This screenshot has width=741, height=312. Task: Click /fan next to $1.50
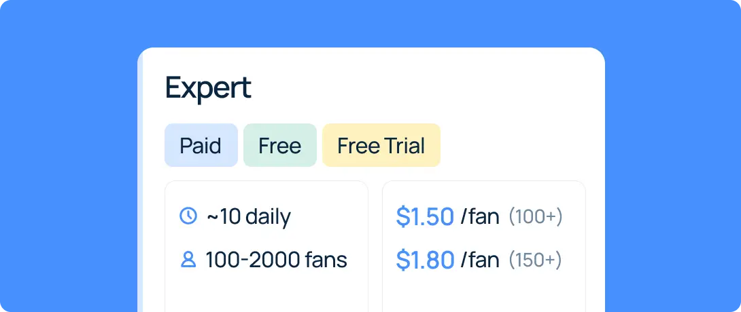pyautogui.click(x=480, y=216)
